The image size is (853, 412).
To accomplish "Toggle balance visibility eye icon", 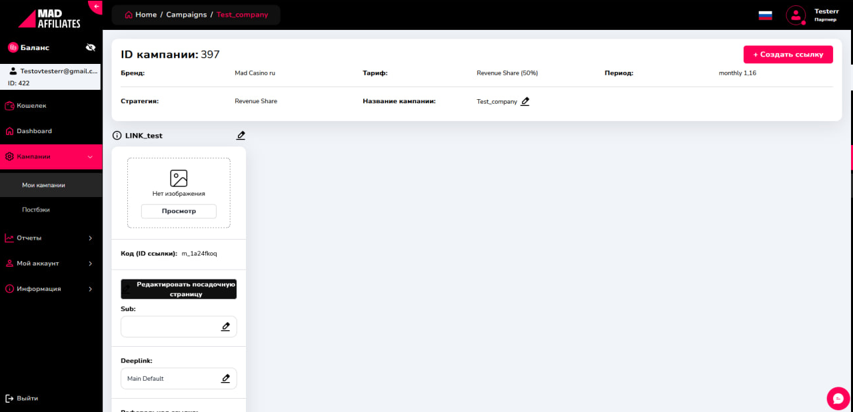I will (91, 48).
